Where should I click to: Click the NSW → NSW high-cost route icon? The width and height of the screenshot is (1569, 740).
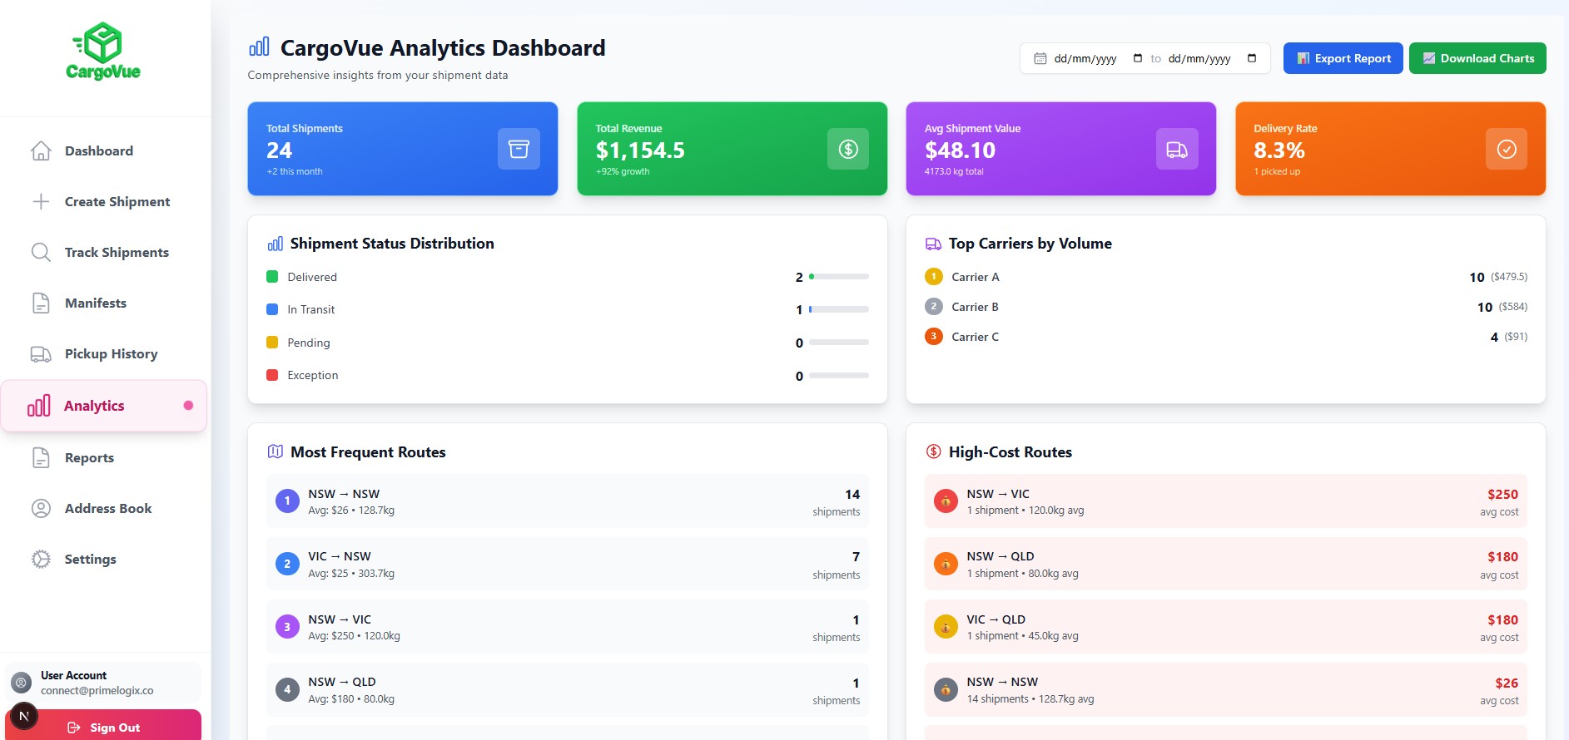point(946,689)
